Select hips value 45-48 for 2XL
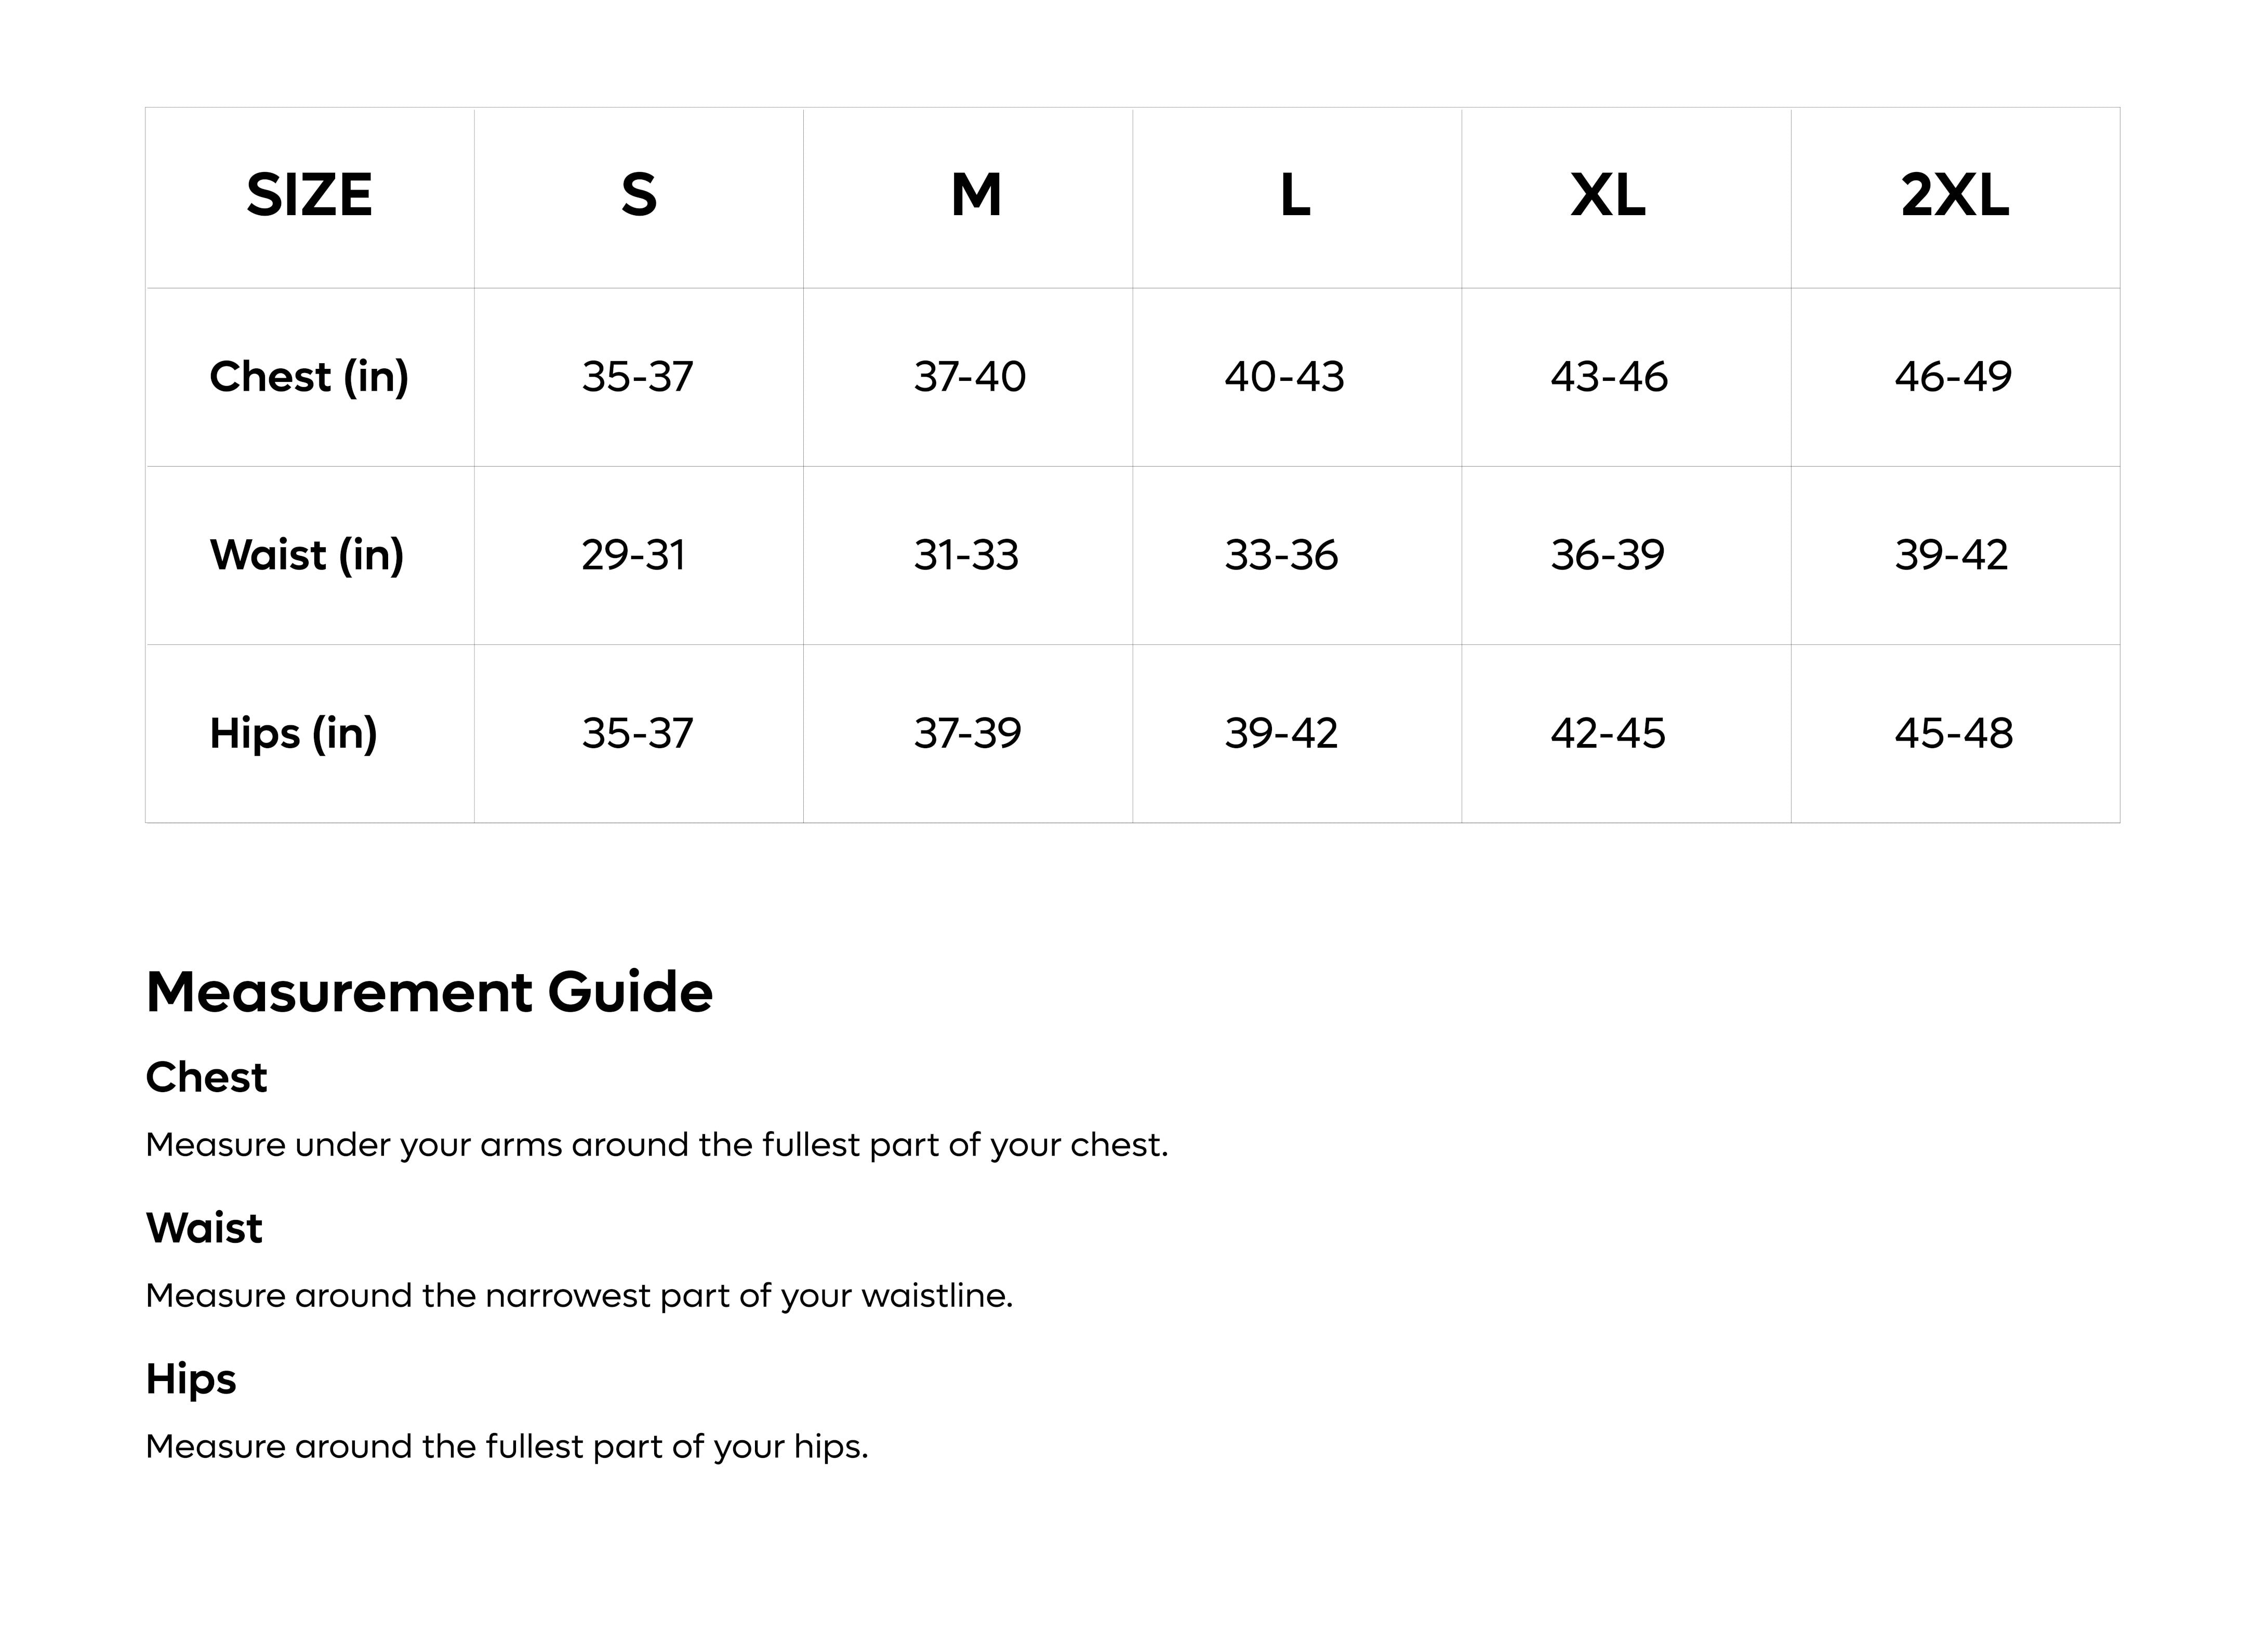 pos(1953,733)
